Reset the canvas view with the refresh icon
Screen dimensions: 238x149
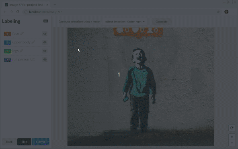[232, 128]
